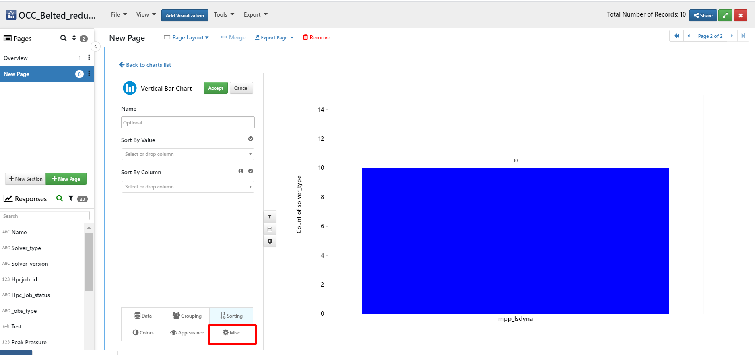This screenshot has width=755, height=355.
Task: Click the pages sort arrows icon
Action: (x=74, y=38)
